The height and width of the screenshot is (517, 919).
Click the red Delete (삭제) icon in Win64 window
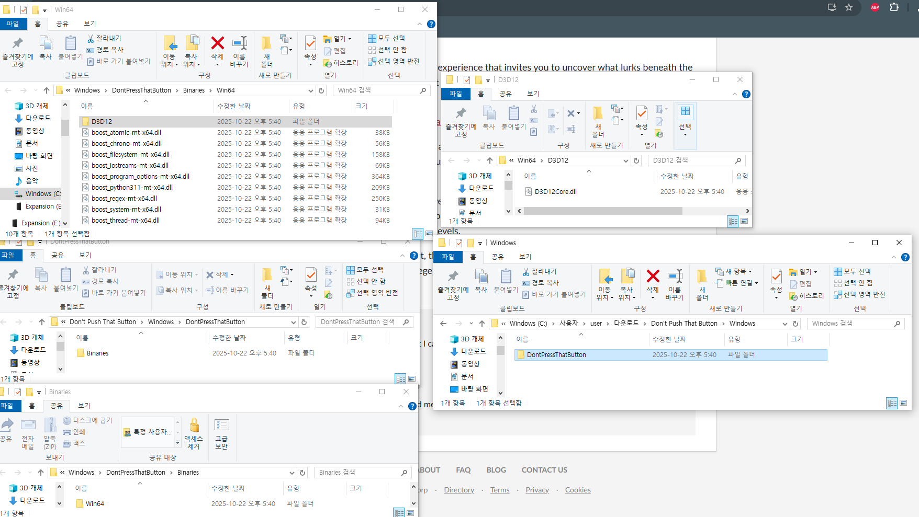pos(217,43)
